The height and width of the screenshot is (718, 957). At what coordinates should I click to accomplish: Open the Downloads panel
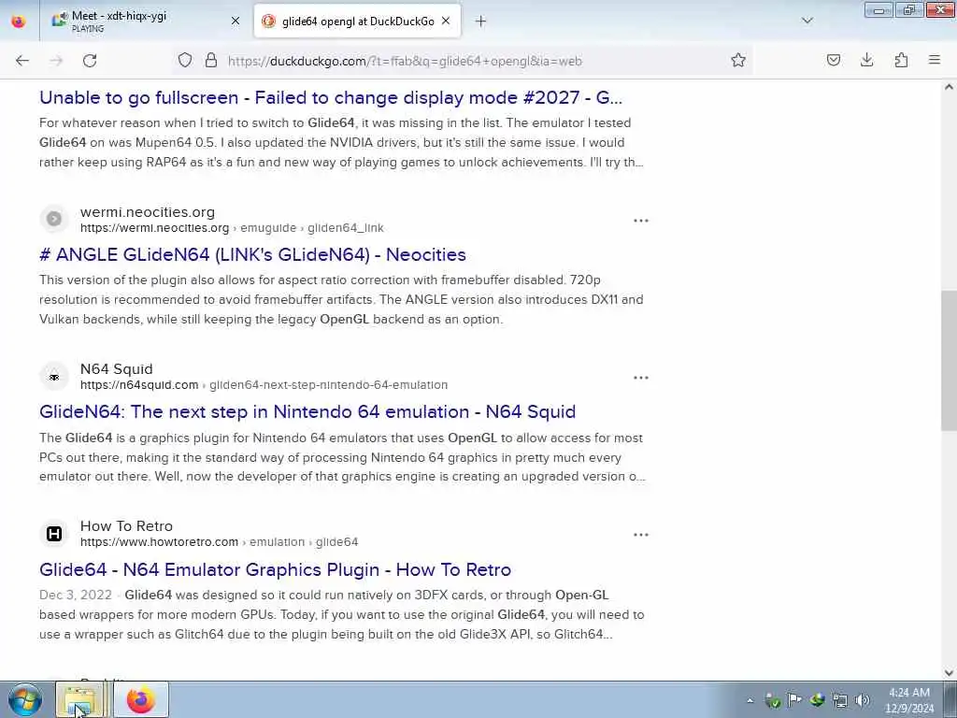pos(866,60)
